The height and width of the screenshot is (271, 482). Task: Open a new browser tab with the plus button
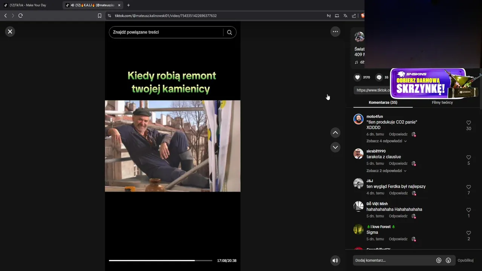128,5
